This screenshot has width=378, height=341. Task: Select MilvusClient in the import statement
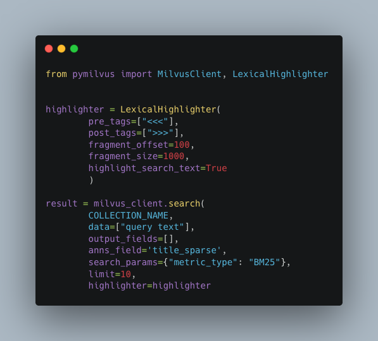coord(189,74)
